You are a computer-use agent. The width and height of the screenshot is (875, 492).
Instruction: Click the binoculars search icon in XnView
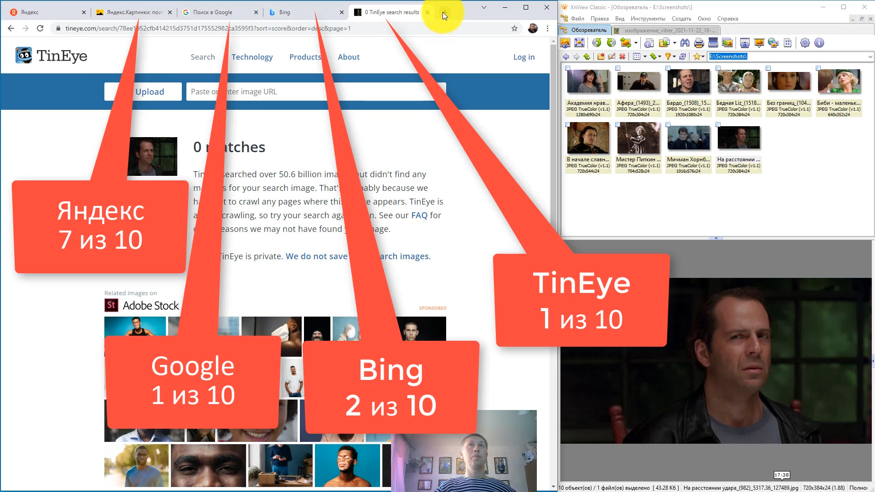pos(685,43)
